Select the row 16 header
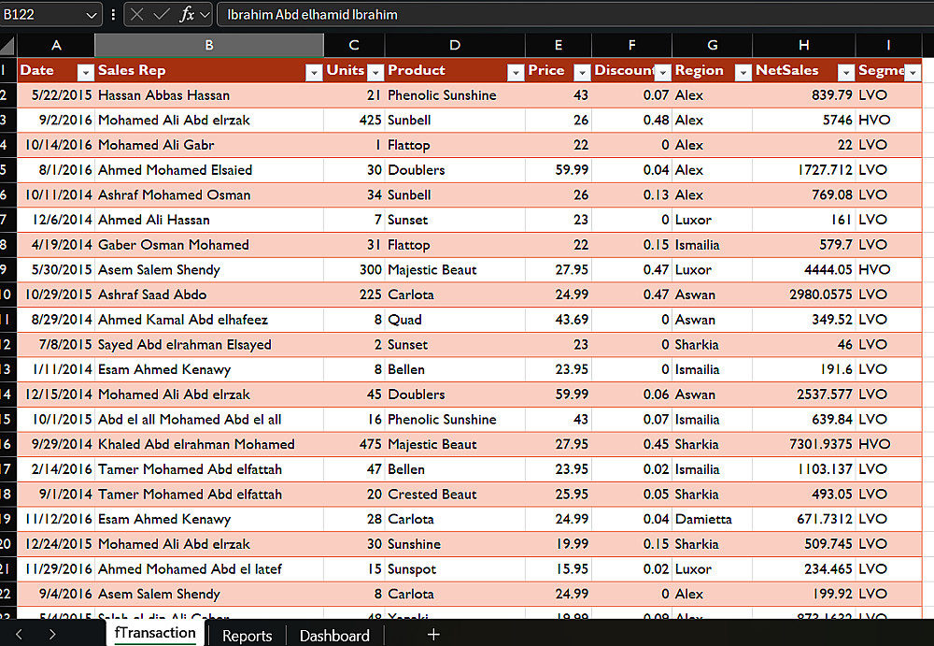The width and height of the screenshot is (934, 646). [x=7, y=444]
